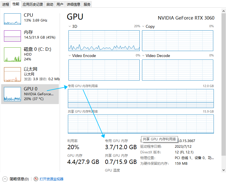Select the 内存 memory graph thumbnail
This screenshot has width=226, height=186.
tap(12, 36)
